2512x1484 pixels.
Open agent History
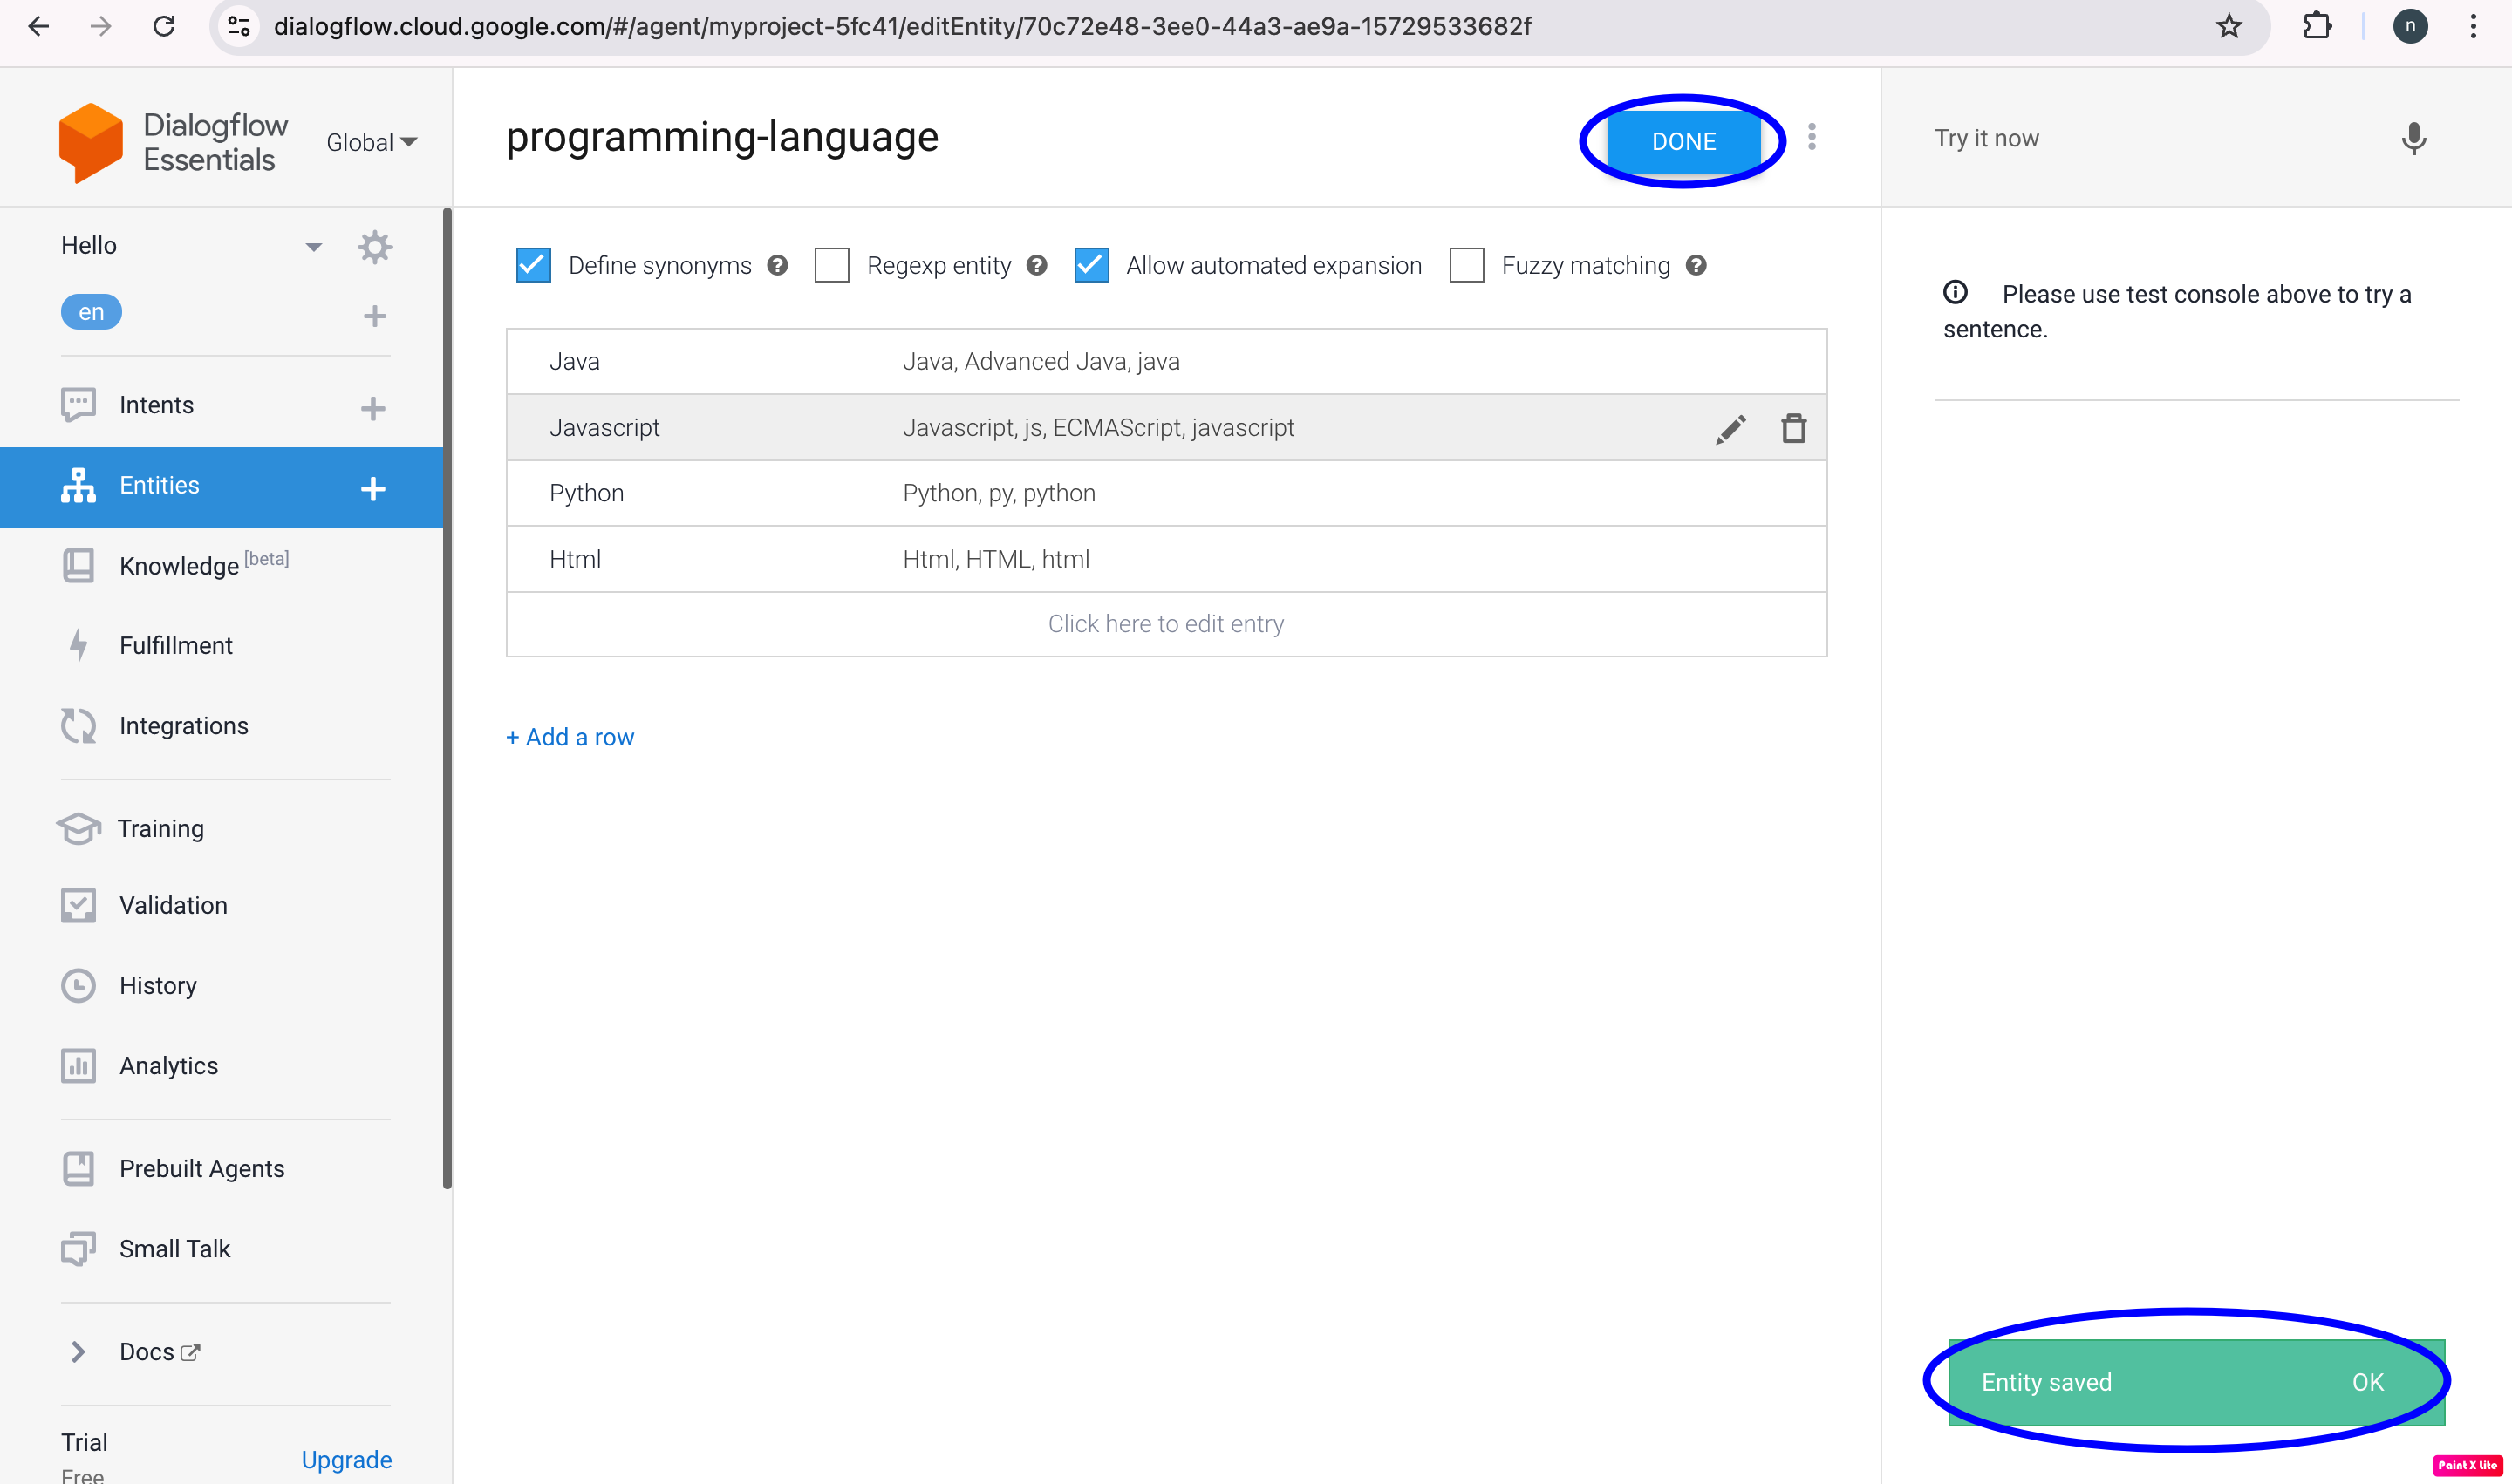pos(158,985)
